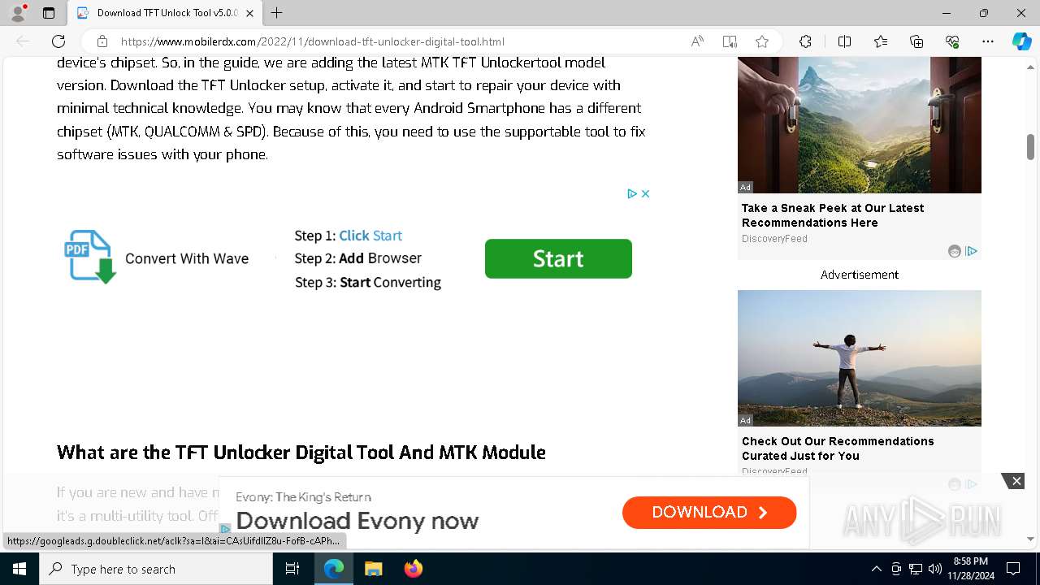The height and width of the screenshot is (585, 1040).
Task: Open File Explorer from taskbar
Action: 373,569
